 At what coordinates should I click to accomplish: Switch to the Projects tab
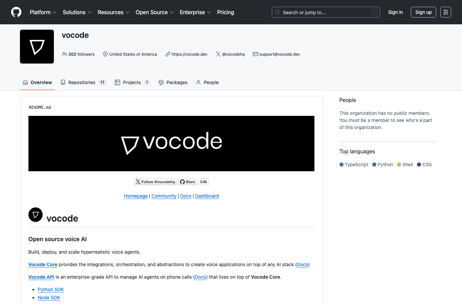click(132, 82)
